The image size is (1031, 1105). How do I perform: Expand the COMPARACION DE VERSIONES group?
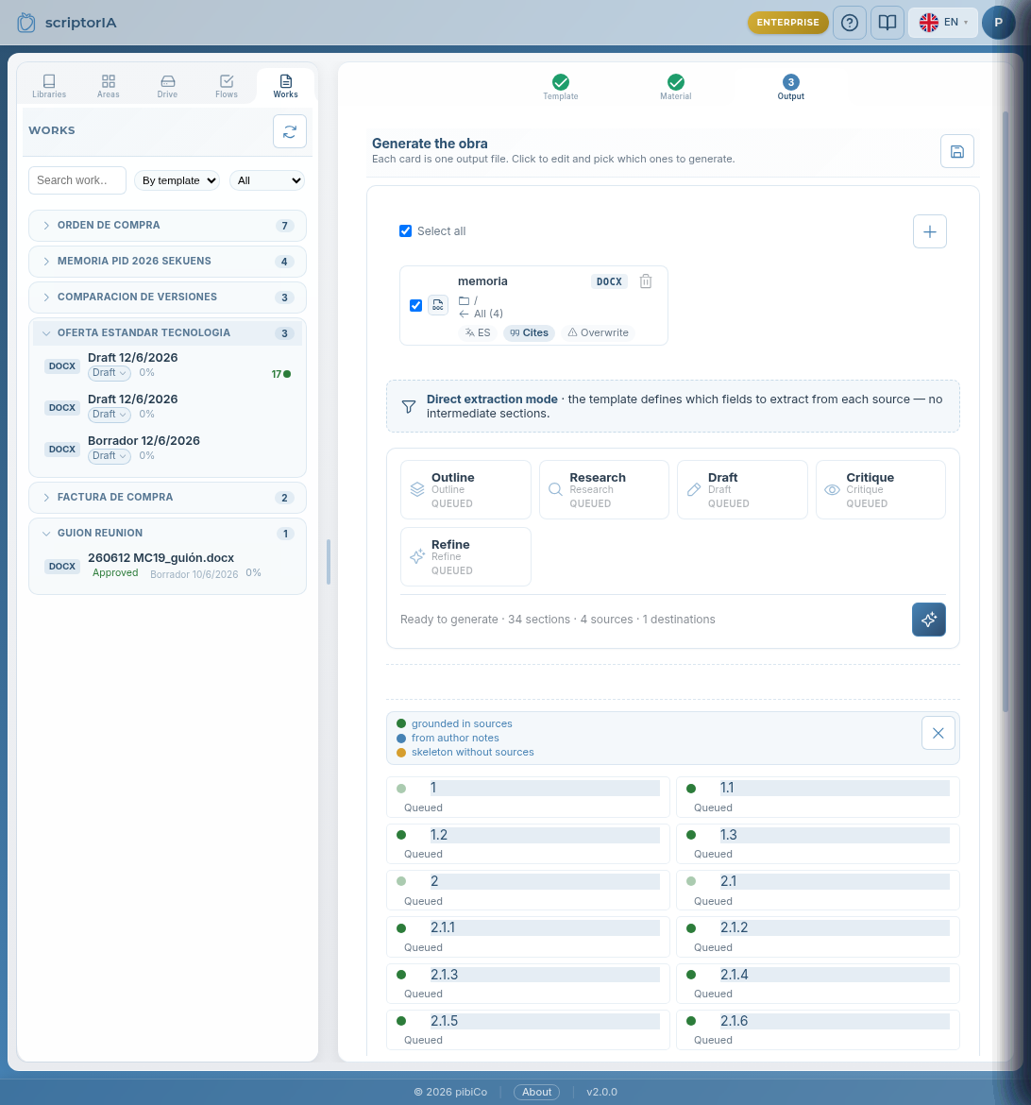pos(168,297)
